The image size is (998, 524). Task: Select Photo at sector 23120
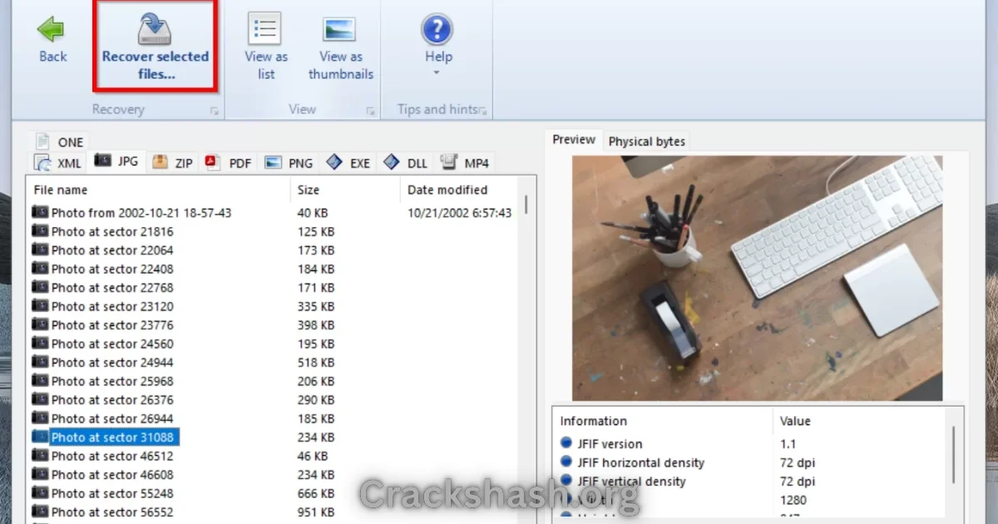click(112, 306)
